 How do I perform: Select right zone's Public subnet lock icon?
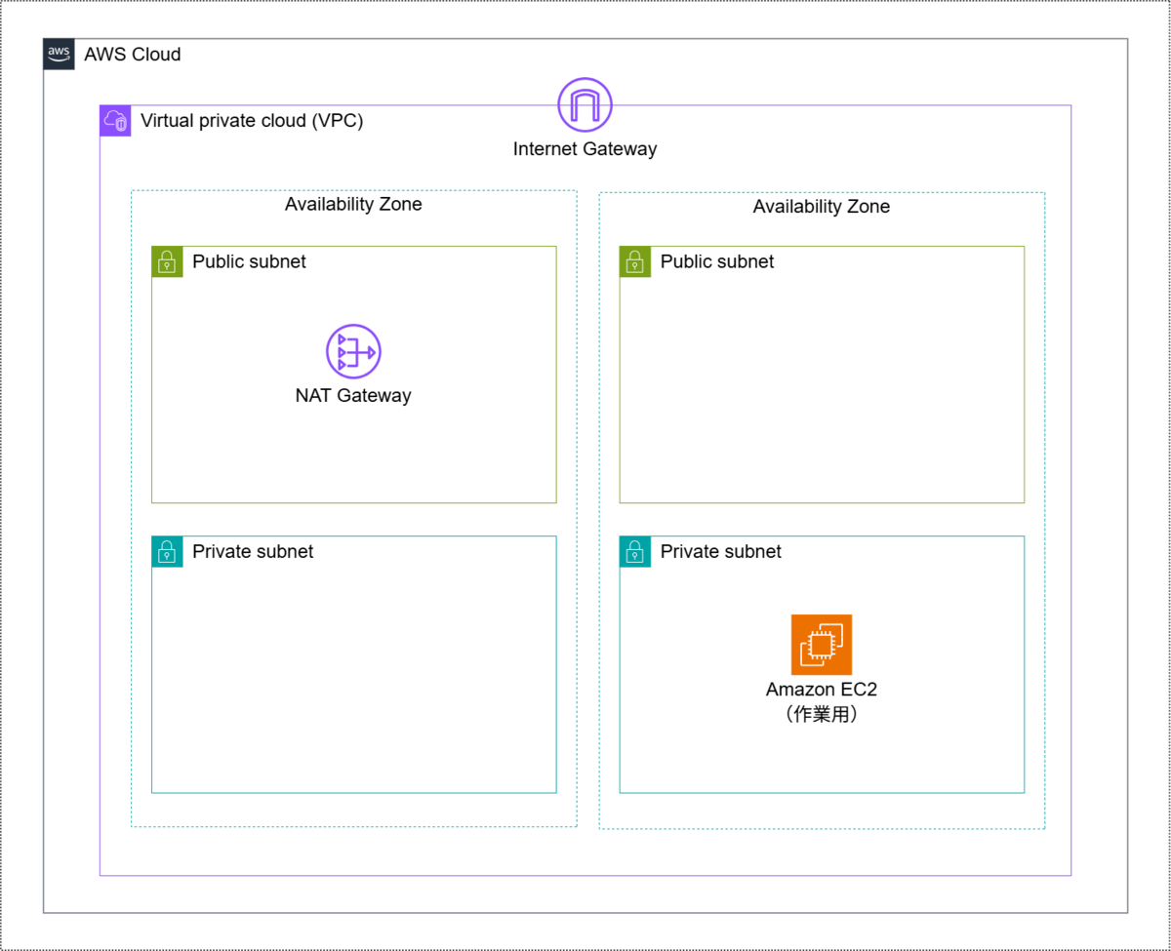[x=635, y=261]
